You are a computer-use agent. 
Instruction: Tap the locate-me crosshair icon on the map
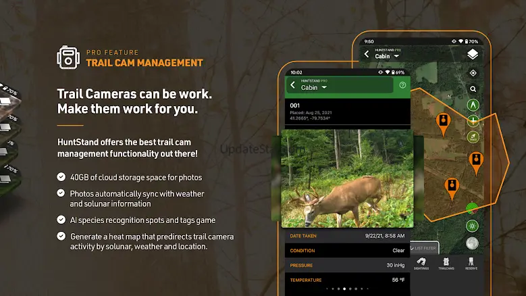[473, 73]
